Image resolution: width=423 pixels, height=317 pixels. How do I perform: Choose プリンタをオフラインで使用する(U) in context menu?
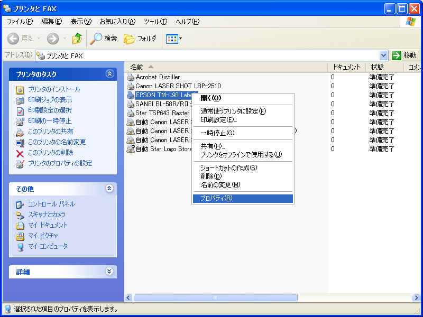click(x=243, y=155)
